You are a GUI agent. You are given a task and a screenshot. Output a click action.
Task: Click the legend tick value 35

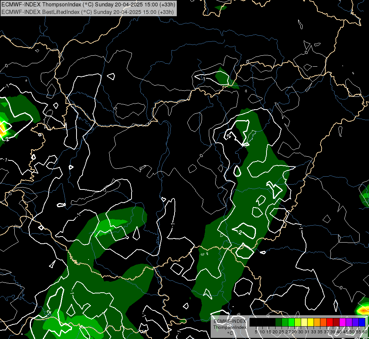click(320, 332)
